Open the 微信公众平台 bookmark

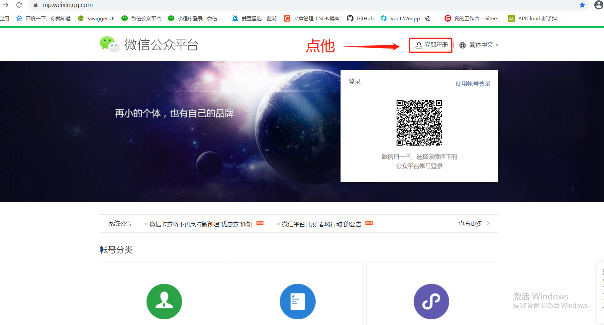tap(141, 18)
